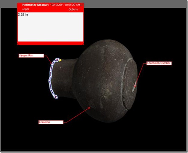Select the Perimeter Measurement popup title

click(x=35, y=5)
